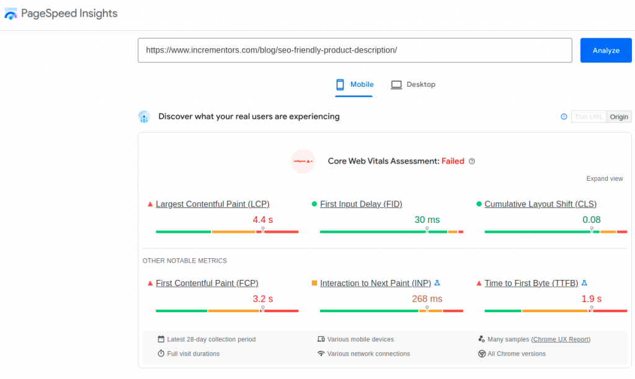Click the TTFB distribution bar

556,311
